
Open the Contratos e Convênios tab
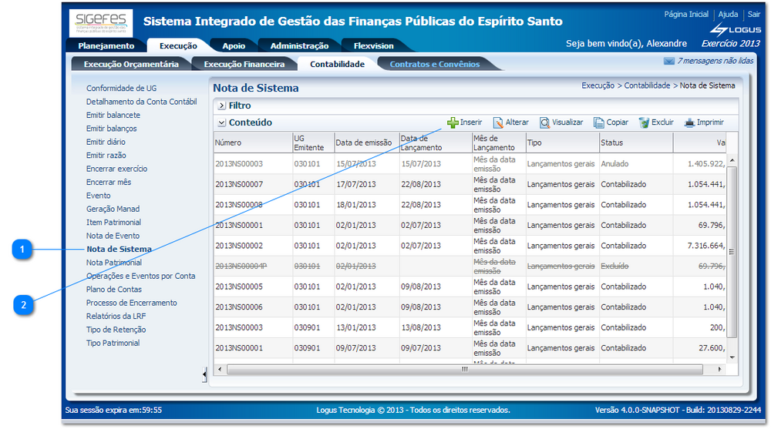click(x=434, y=65)
